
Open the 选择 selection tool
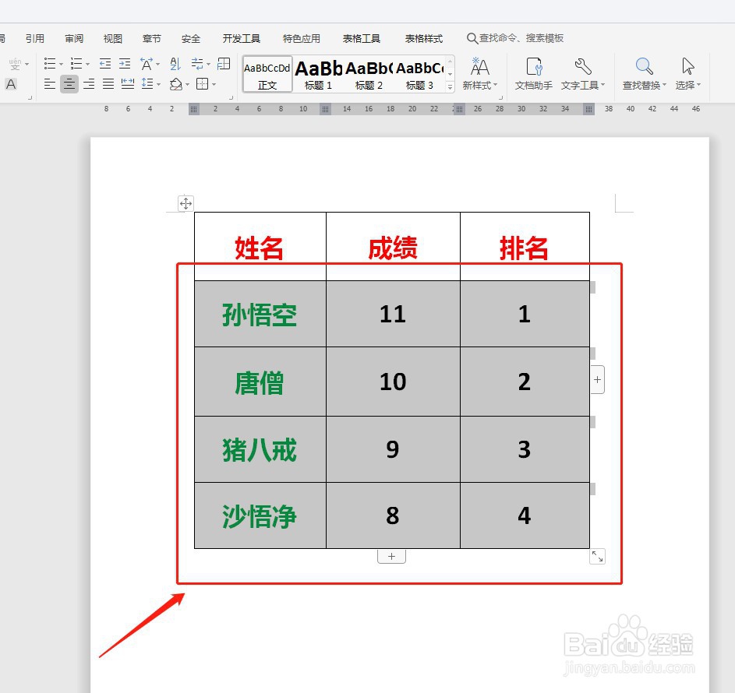pos(687,73)
